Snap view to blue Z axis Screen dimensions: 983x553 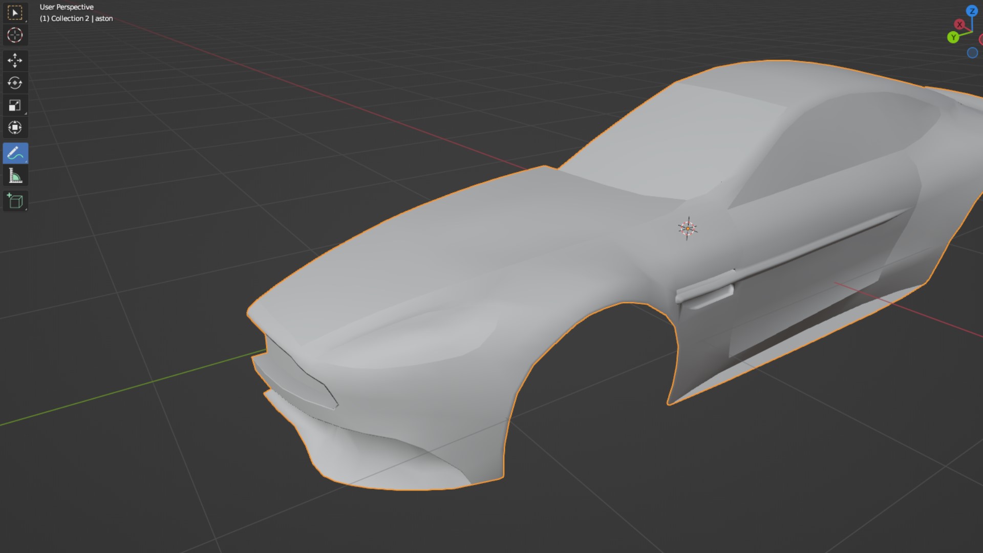[x=972, y=11]
